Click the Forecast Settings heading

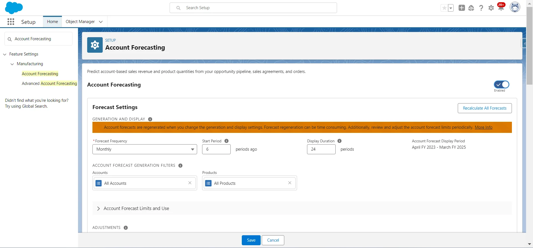pos(115,107)
